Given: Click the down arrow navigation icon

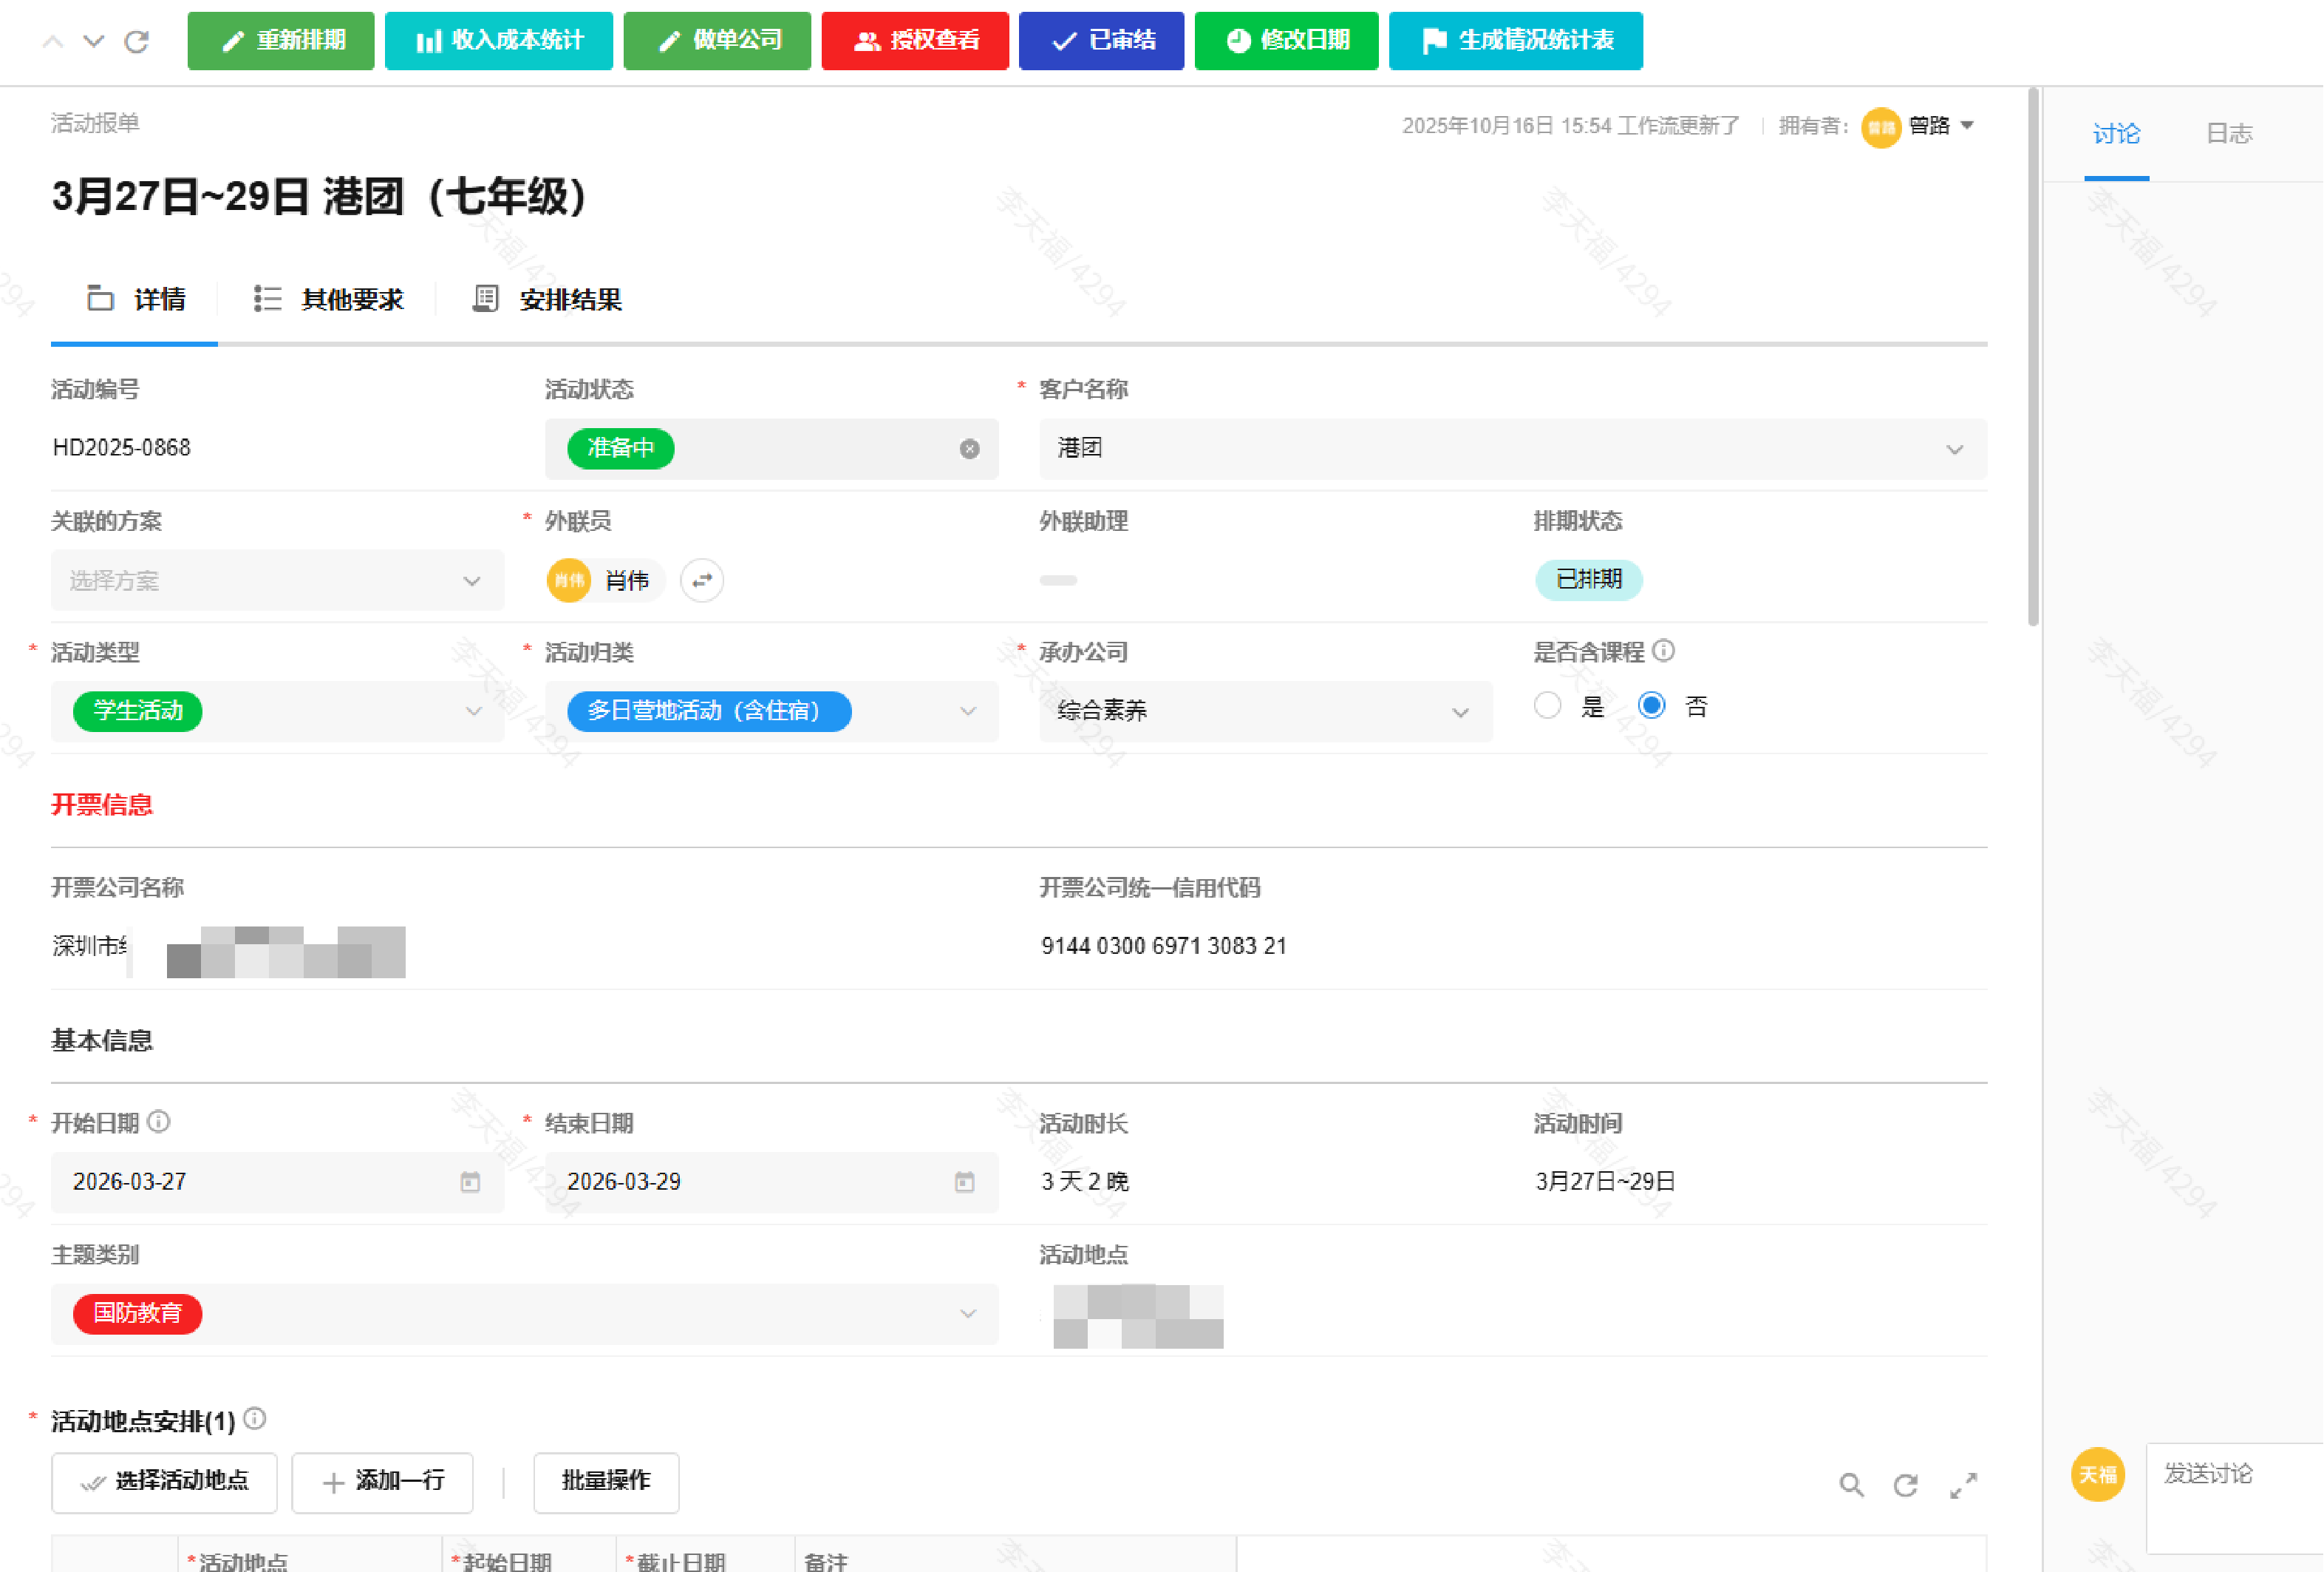Looking at the screenshot, I should [93, 41].
